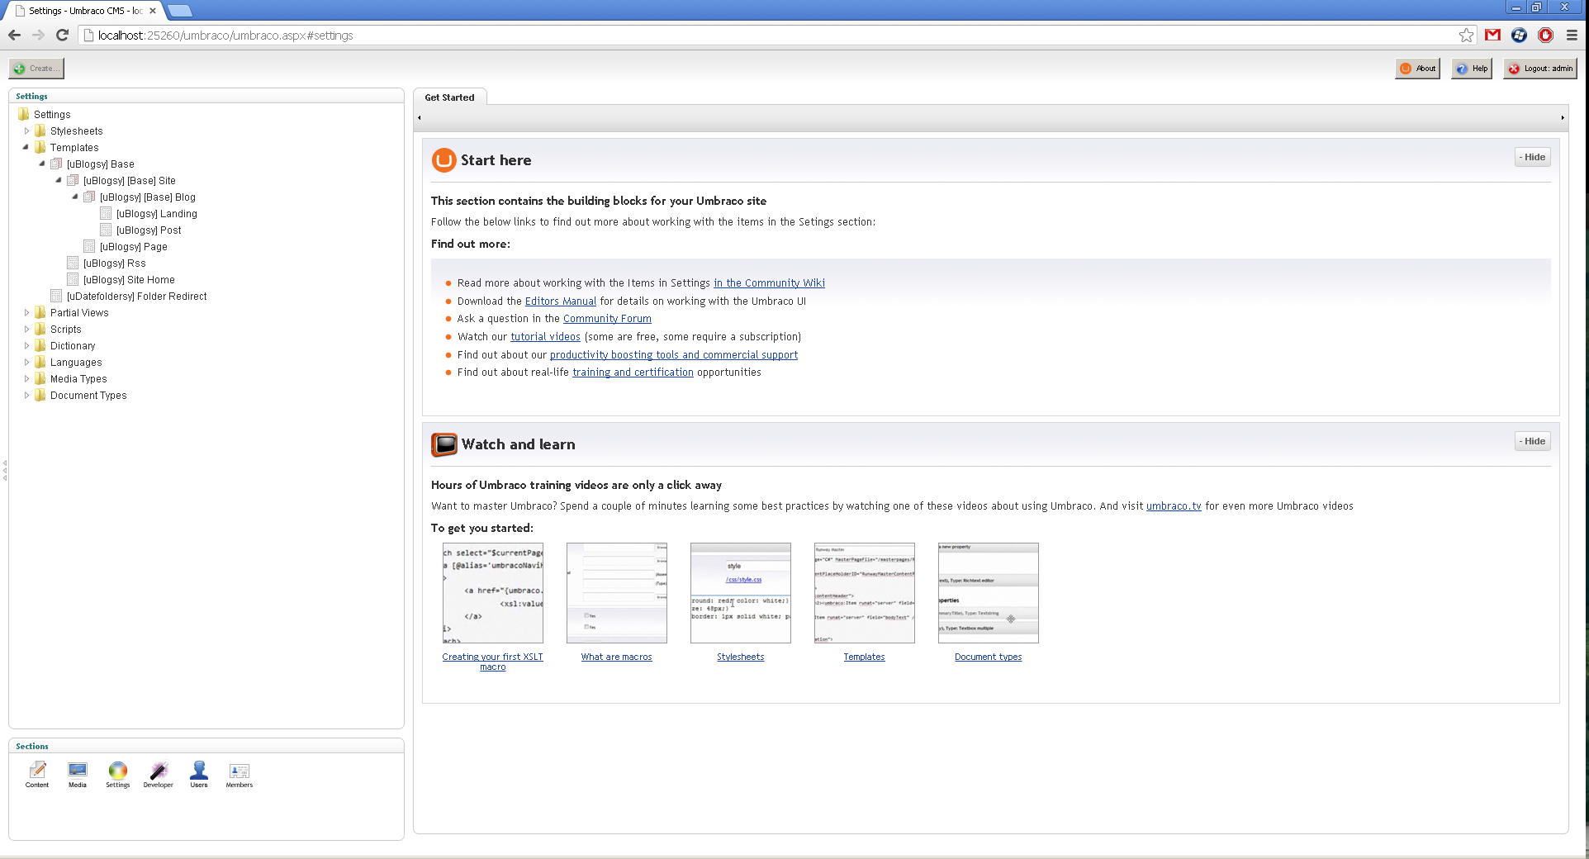Log out the admin user

pos(1540,69)
